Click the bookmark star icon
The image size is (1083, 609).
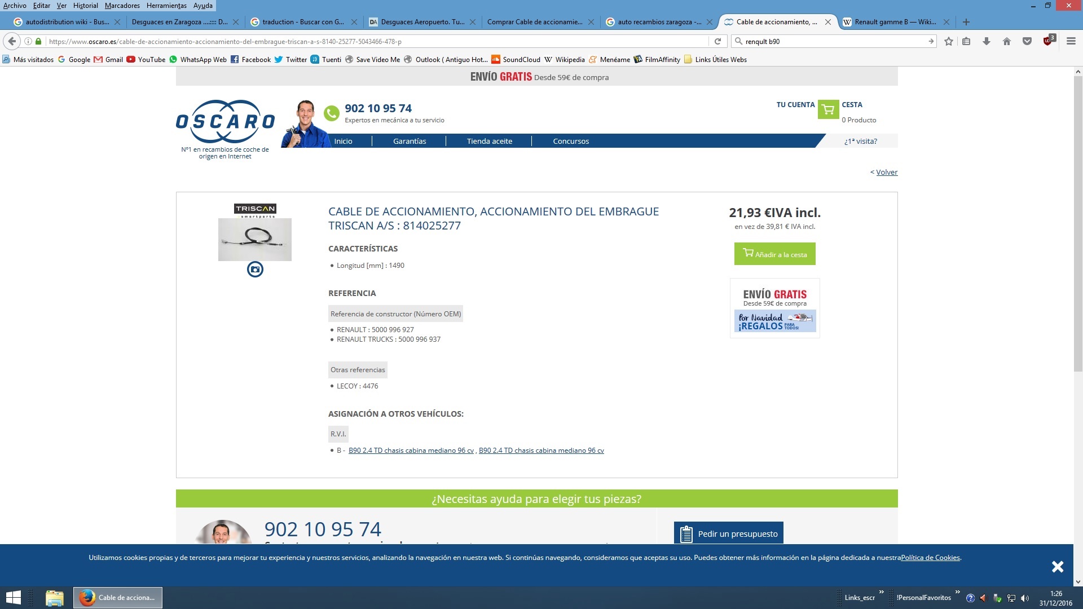(x=949, y=41)
